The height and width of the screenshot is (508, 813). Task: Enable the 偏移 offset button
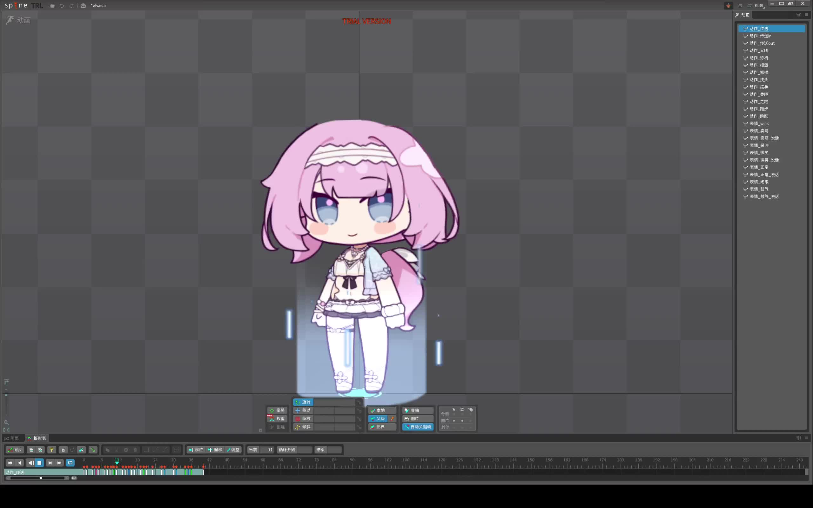[215, 450]
